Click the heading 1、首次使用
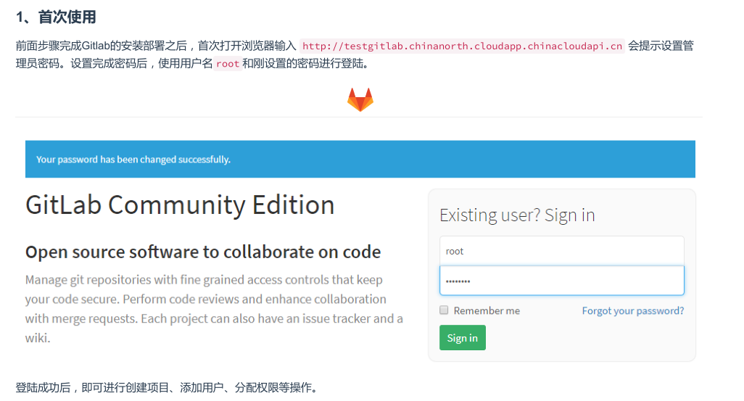The image size is (744, 401). [x=56, y=17]
